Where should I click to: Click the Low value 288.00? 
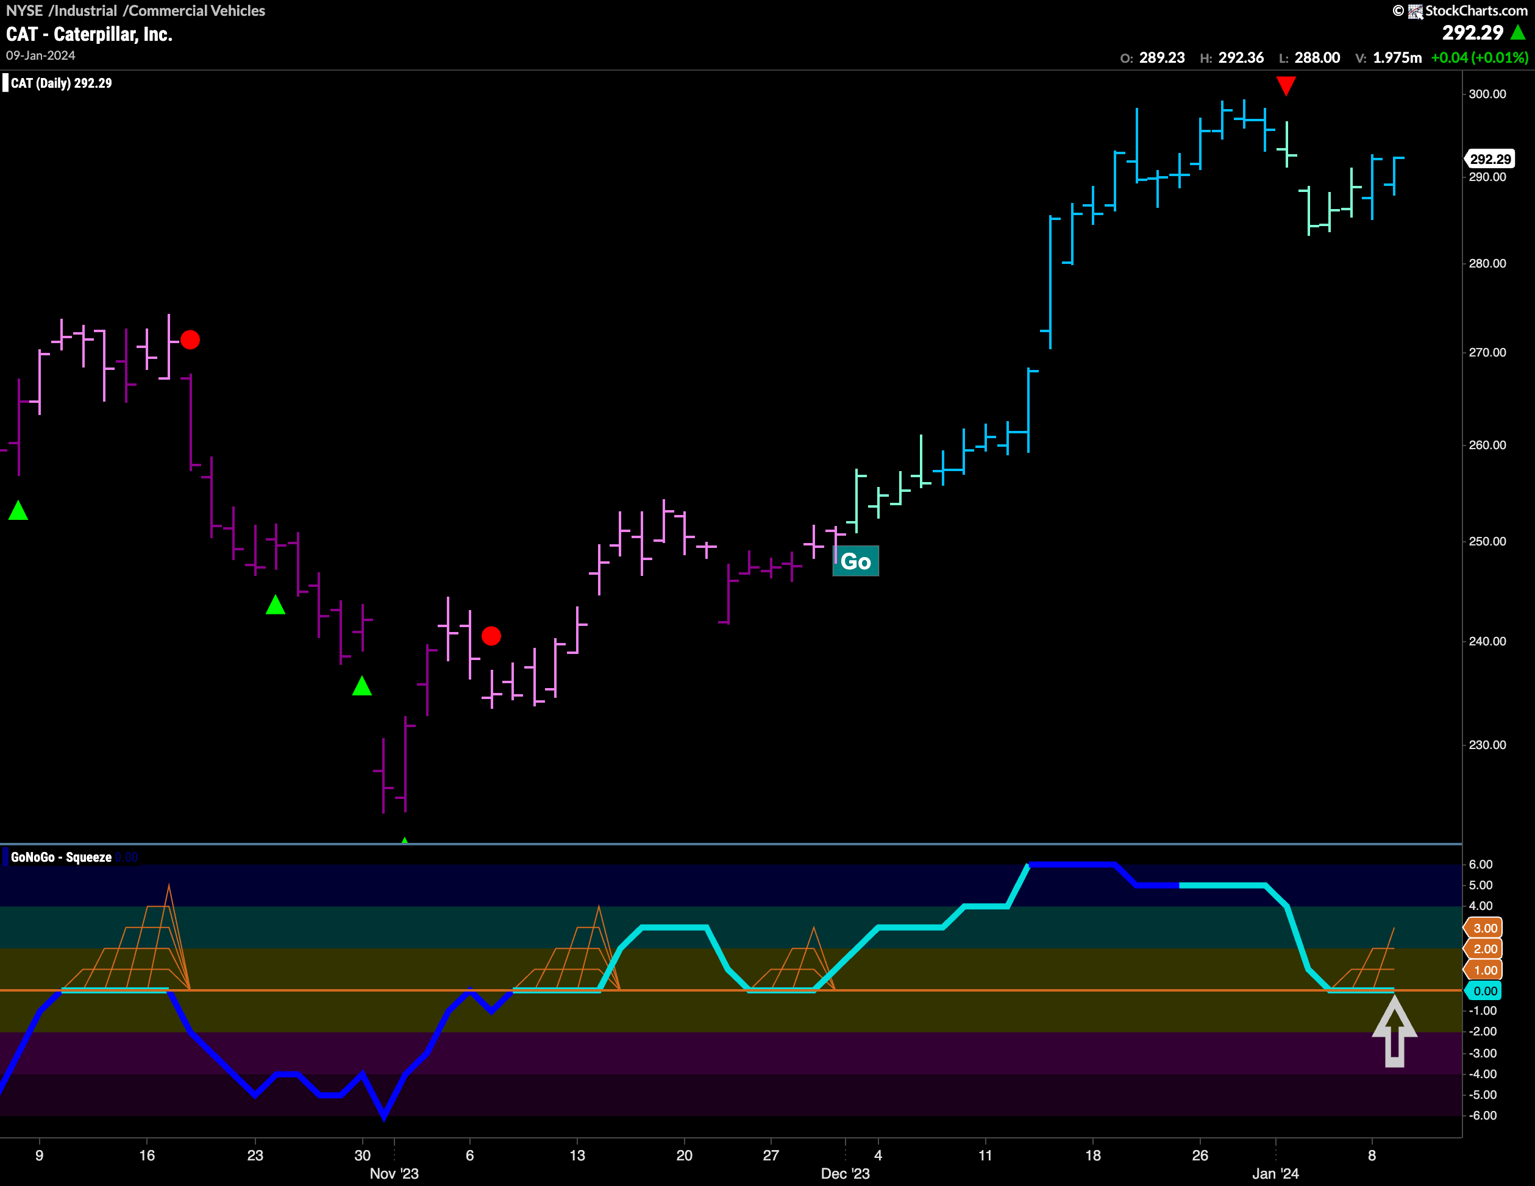[1317, 58]
